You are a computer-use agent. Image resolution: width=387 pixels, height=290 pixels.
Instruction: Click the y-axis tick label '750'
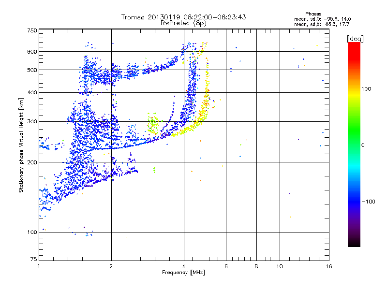pos(32,30)
